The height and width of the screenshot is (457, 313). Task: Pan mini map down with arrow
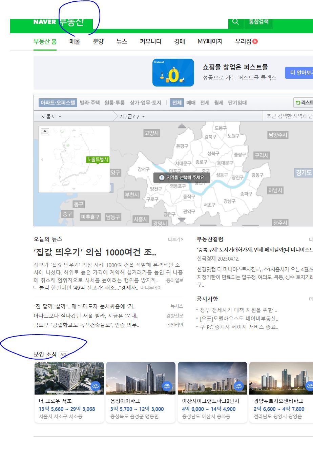click(x=74, y=189)
